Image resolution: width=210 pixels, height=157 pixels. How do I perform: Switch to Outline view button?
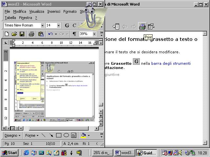(x=17, y=128)
